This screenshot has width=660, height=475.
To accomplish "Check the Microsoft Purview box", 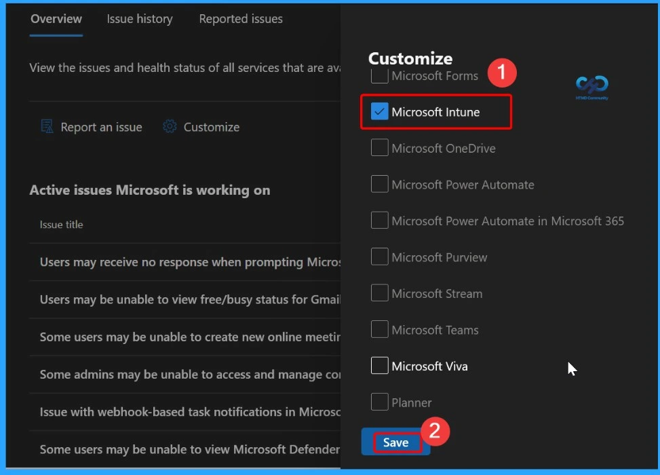I will pyautogui.click(x=379, y=257).
